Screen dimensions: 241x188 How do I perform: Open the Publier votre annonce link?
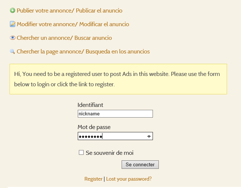70,11
